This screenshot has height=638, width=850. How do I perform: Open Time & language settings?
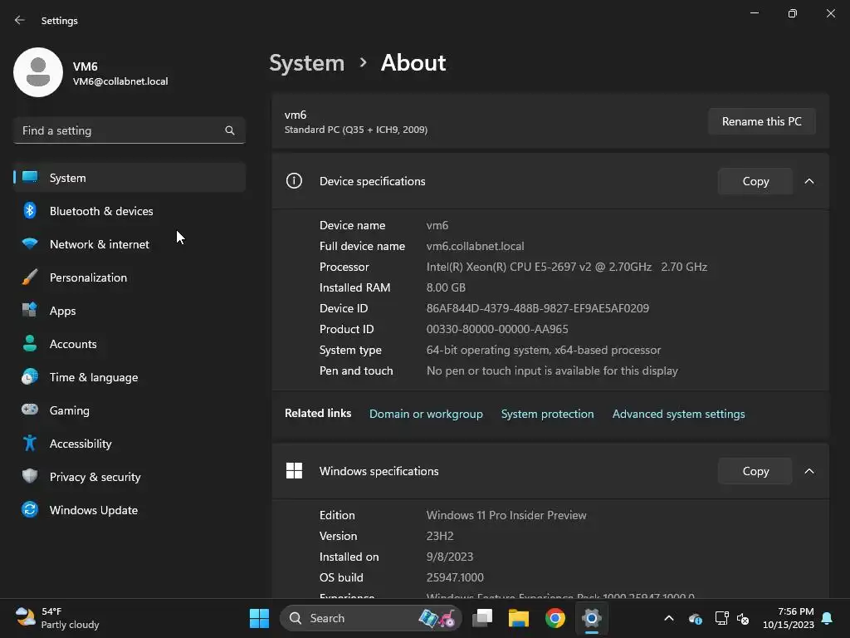pos(129,377)
